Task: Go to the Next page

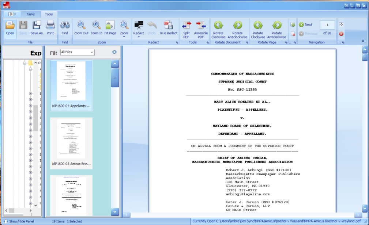Action: [306, 25]
